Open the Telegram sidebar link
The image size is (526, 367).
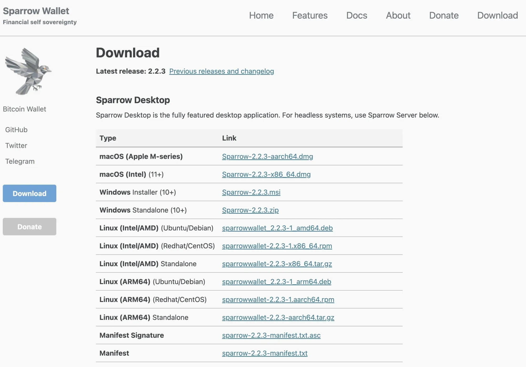click(x=20, y=161)
